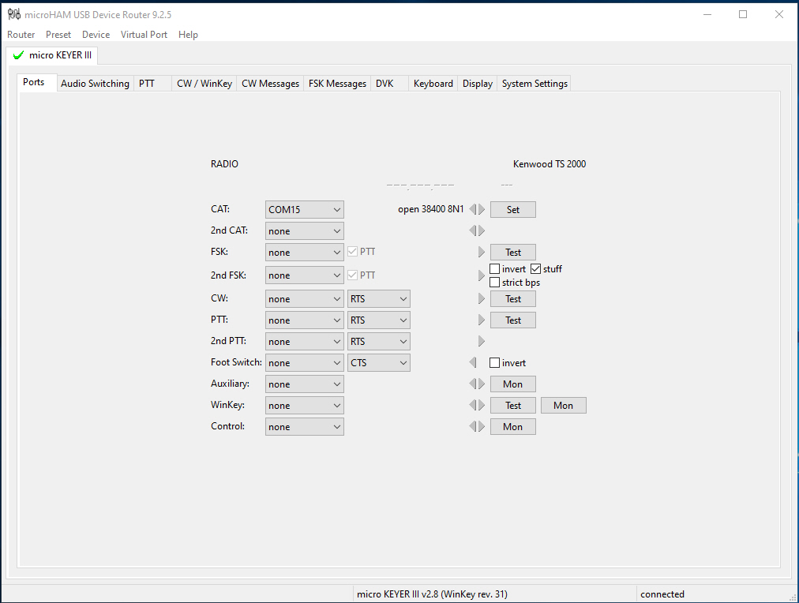
Task: Toggle the Foot Switch invert checkbox
Action: 495,363
